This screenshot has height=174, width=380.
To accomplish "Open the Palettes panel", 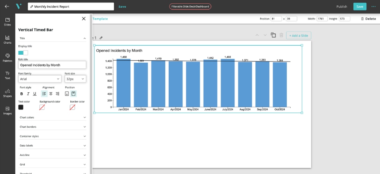I will [x=8, y=58].
